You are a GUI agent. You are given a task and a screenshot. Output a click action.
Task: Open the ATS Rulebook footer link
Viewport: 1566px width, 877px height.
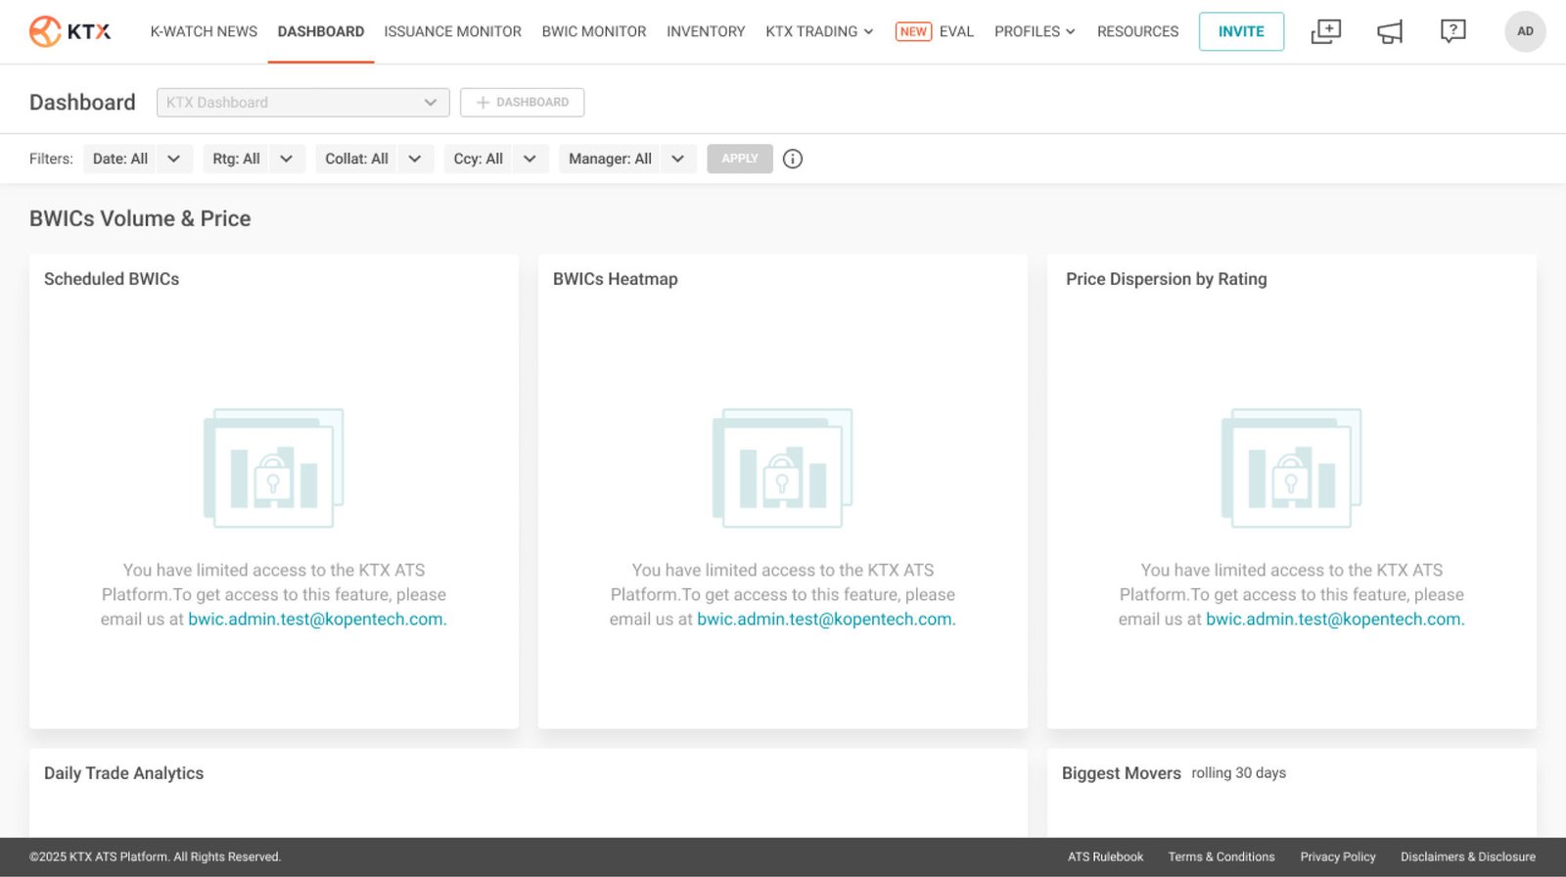1105,857
